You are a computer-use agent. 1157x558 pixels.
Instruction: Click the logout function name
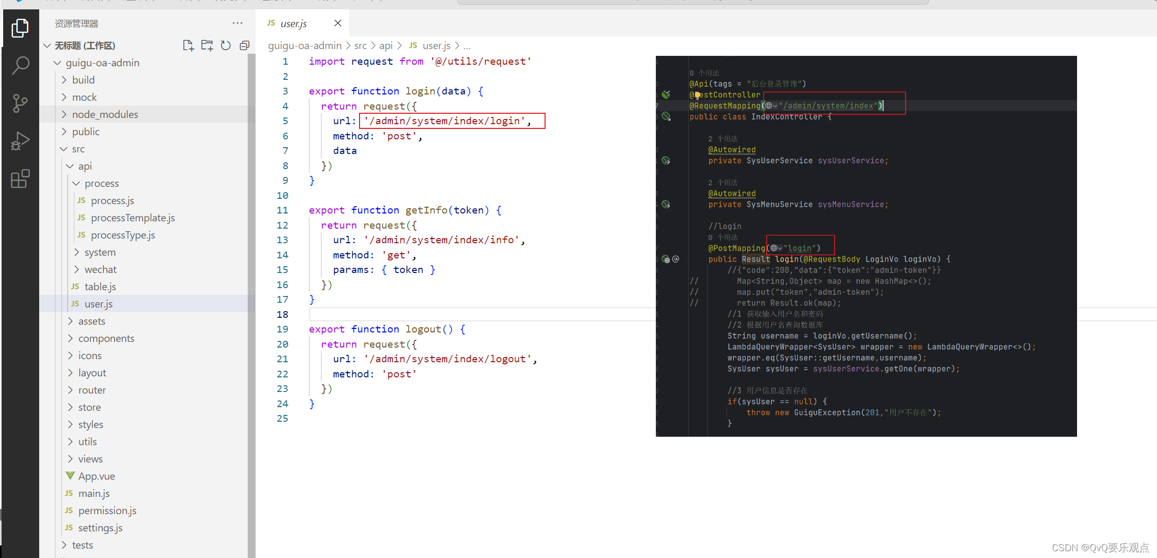[x=423, y=329]
